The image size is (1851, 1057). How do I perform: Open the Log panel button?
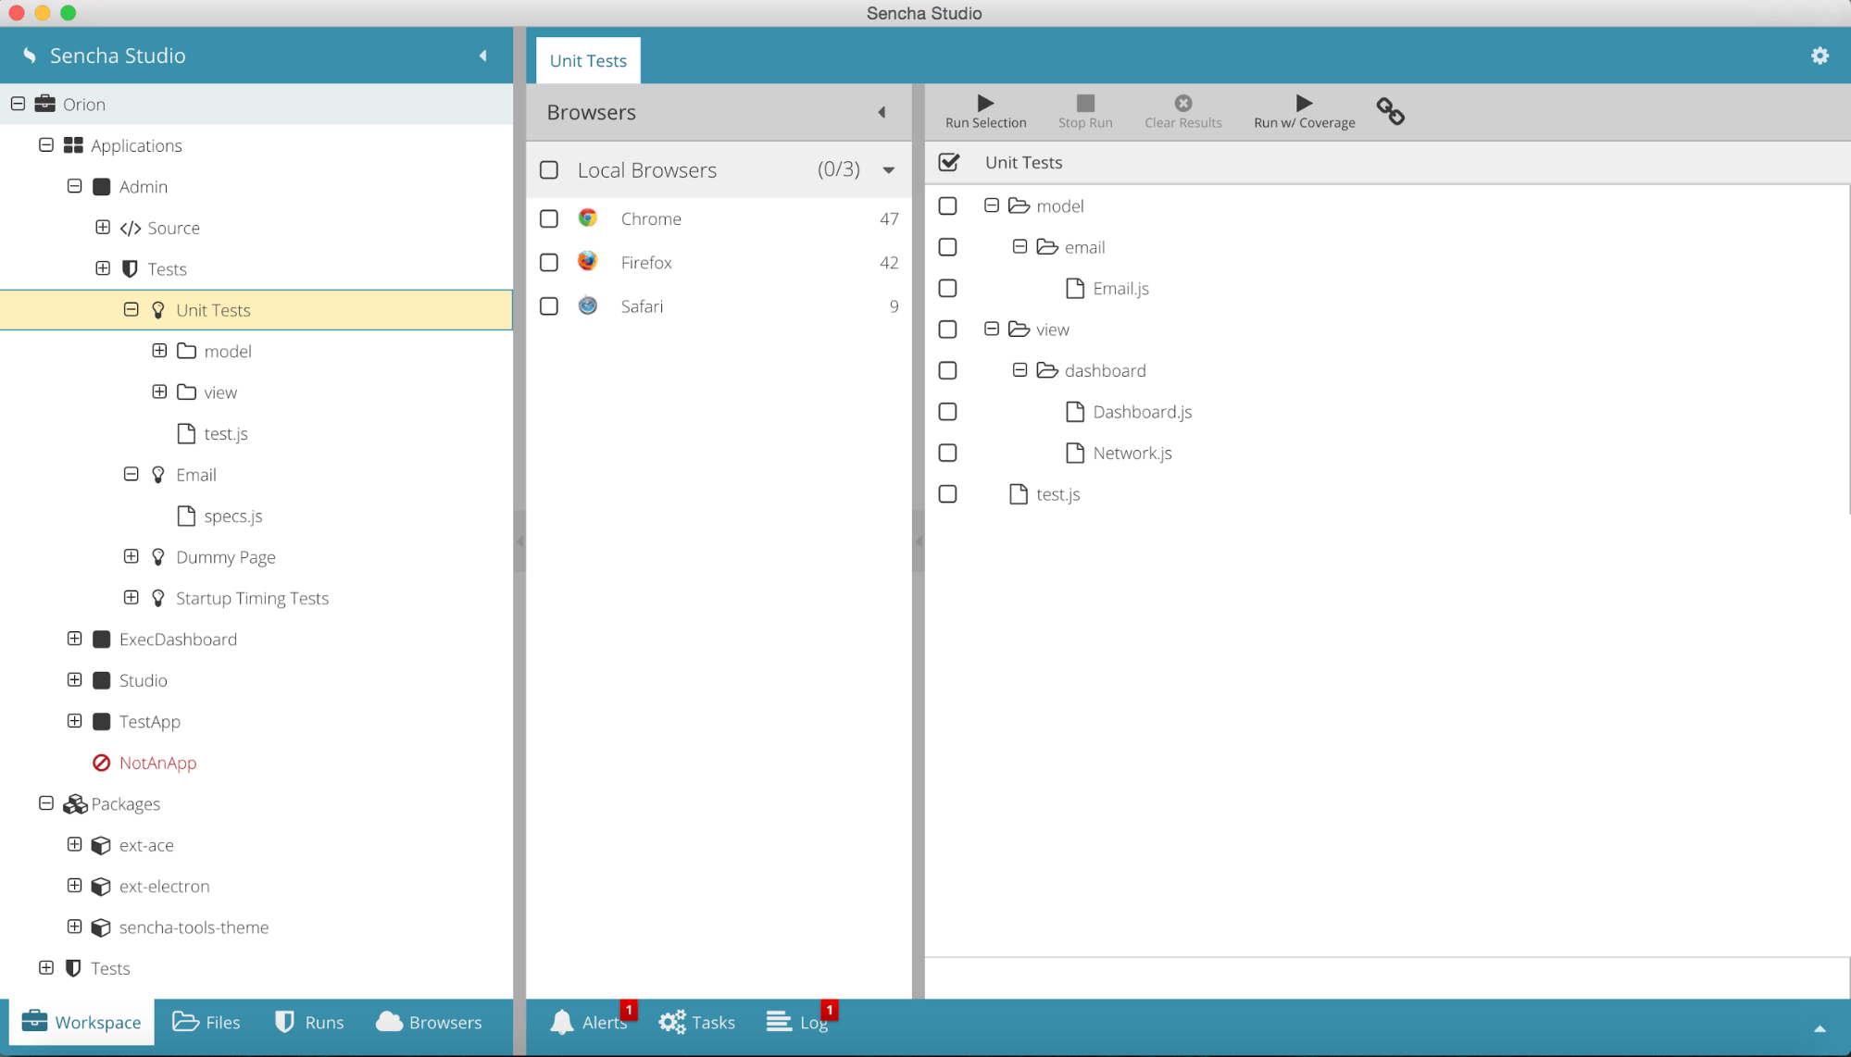[797, 1022]
